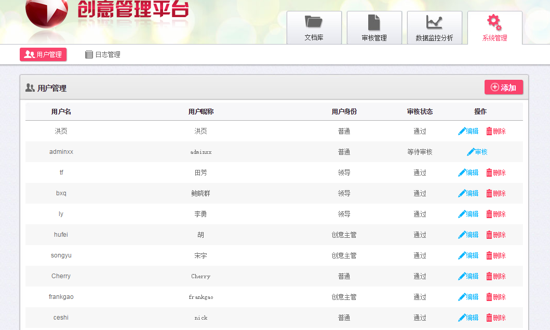Viewport: 550px width, 330px height.
Task: Edit the user hufei
Action: [468, 235]
